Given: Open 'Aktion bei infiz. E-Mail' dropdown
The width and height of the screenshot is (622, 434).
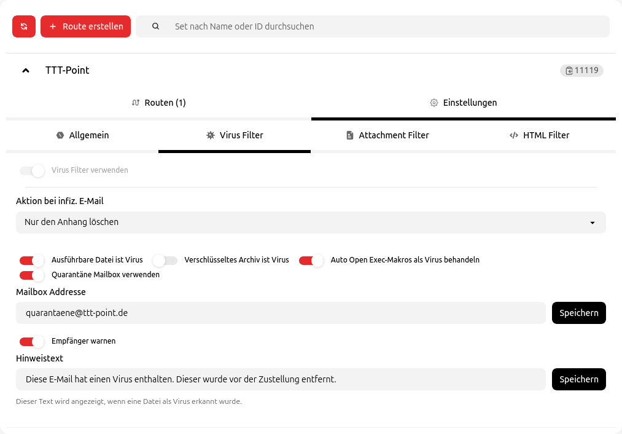Looking at the screenshot, I should coord(311,223).
